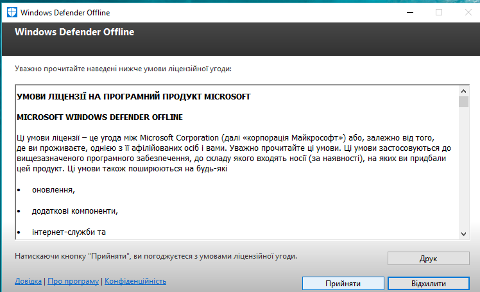Click heading MICROSOFT WINDOWS DEFENDER OFFLINE
The width and height of the screenshot is (480, 292).
[x=100, y=117]
